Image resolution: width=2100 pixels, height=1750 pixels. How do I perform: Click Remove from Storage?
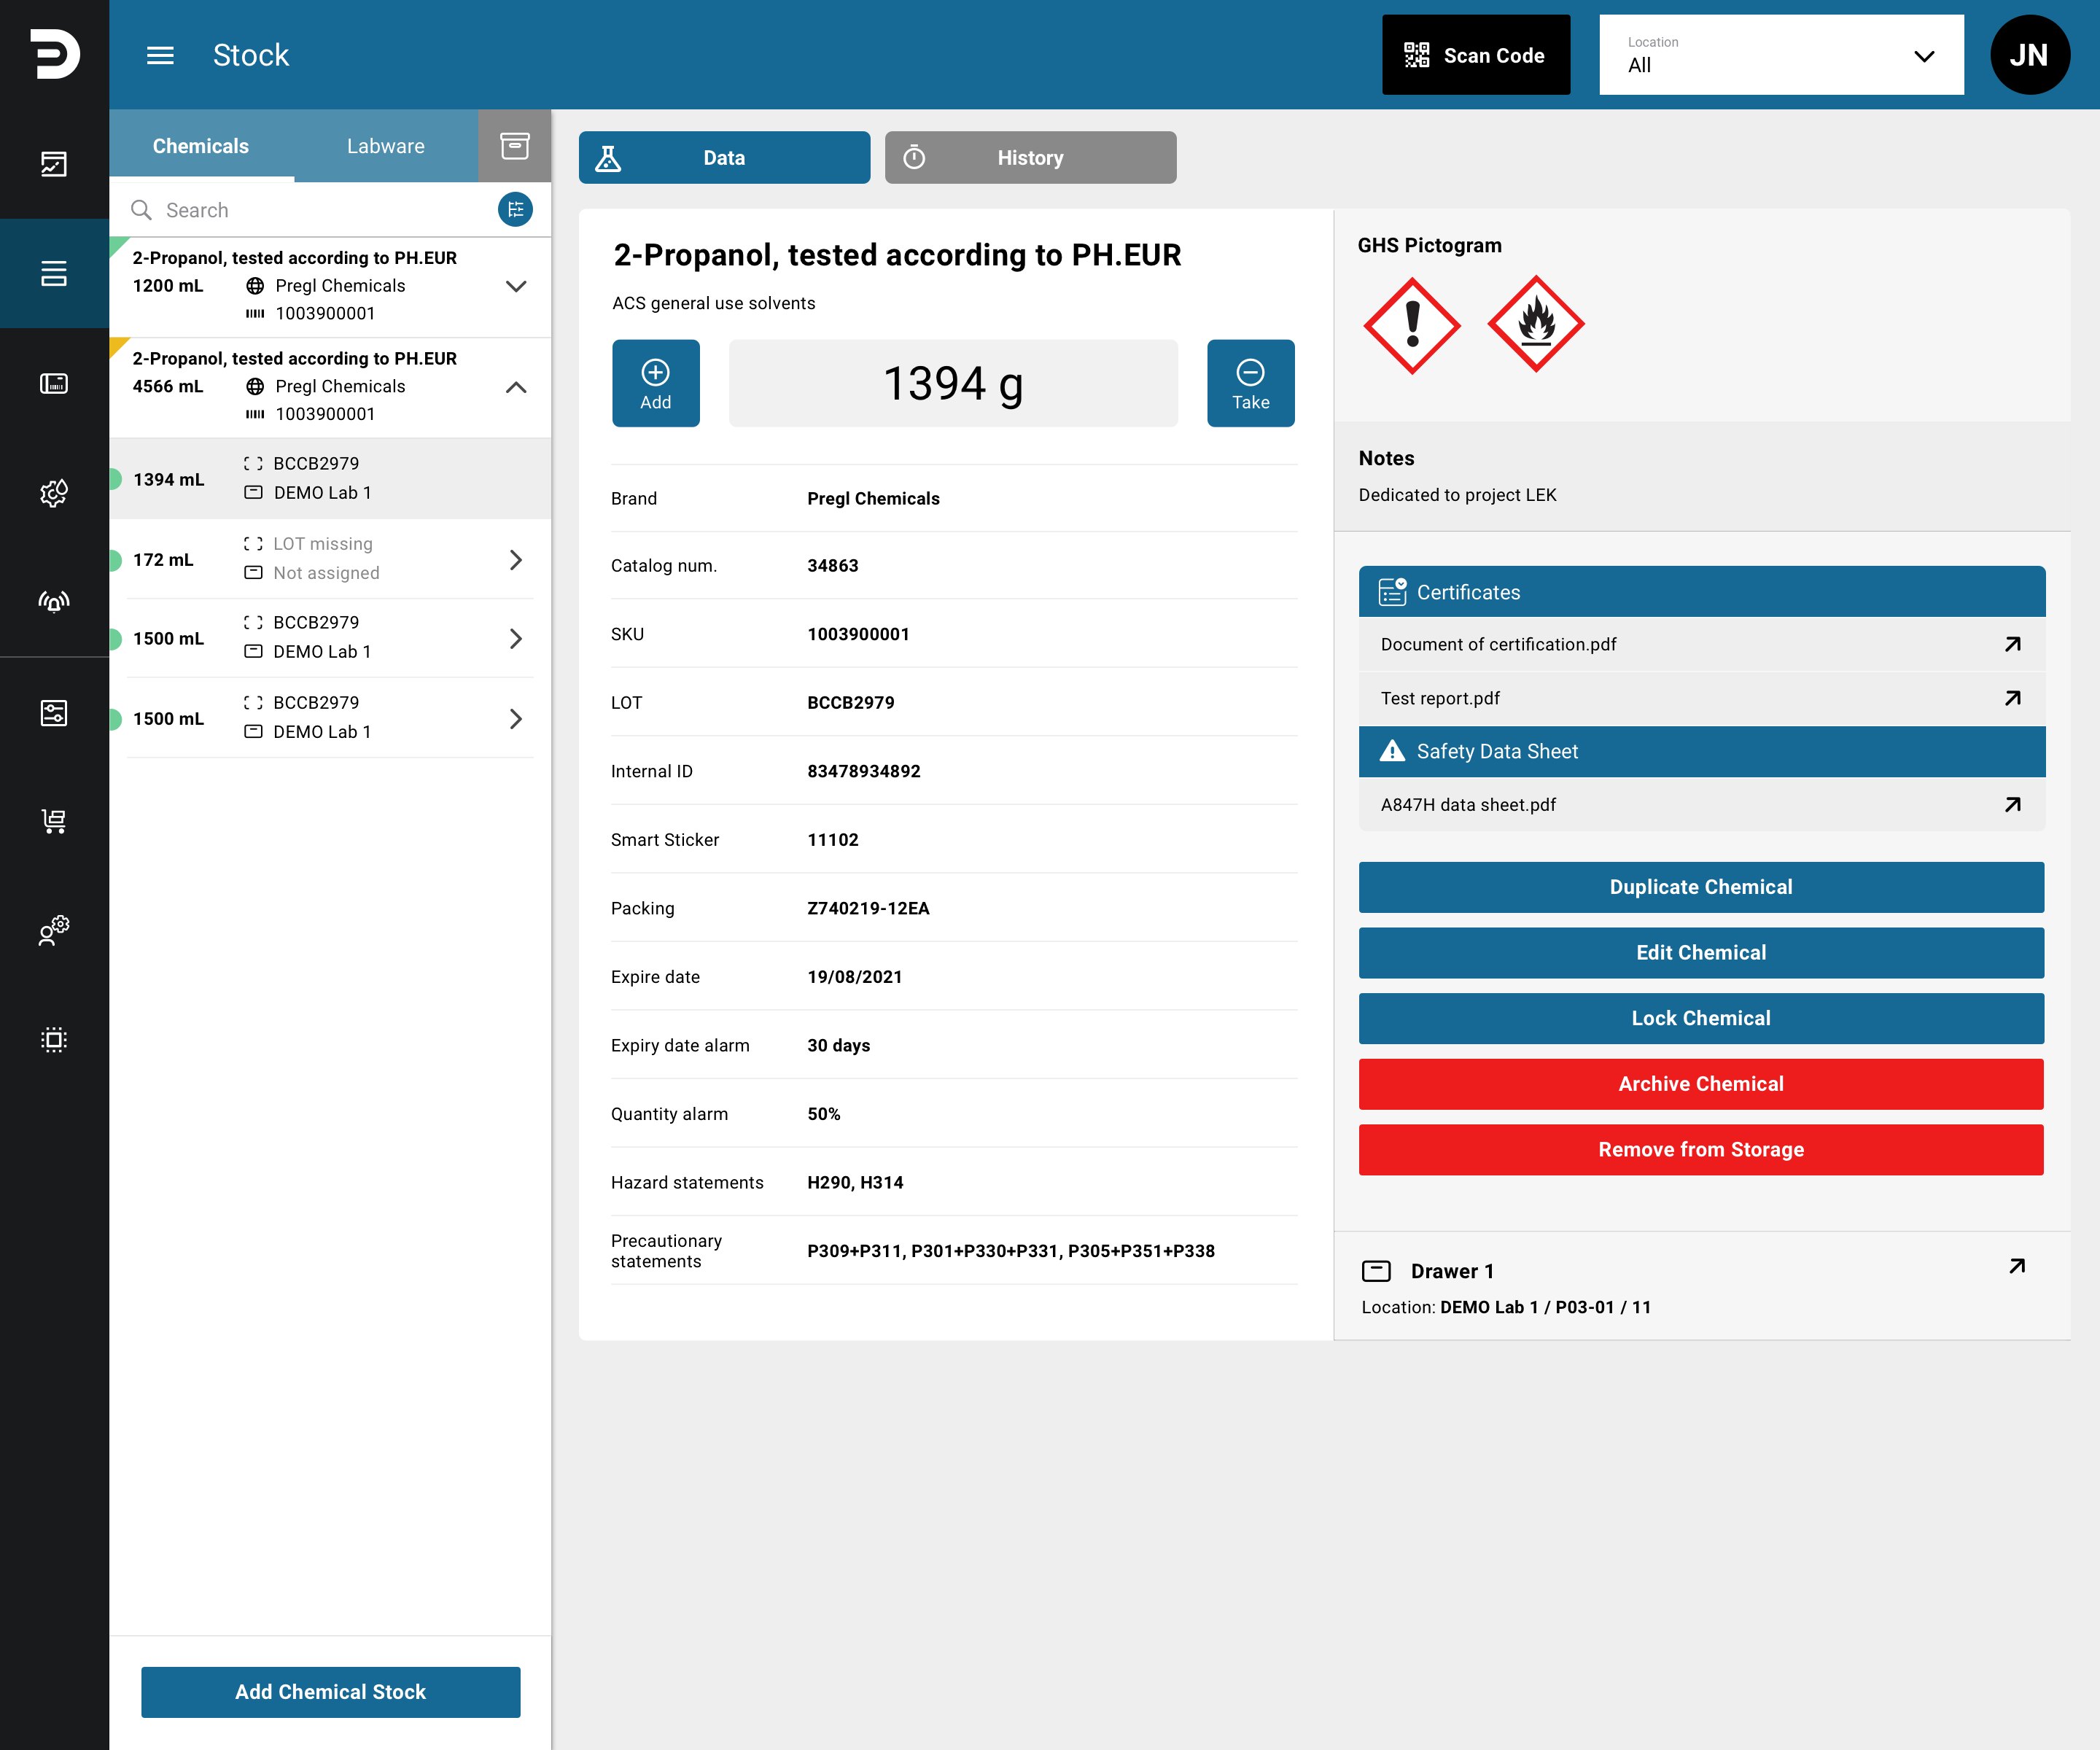(1701, 1149)
